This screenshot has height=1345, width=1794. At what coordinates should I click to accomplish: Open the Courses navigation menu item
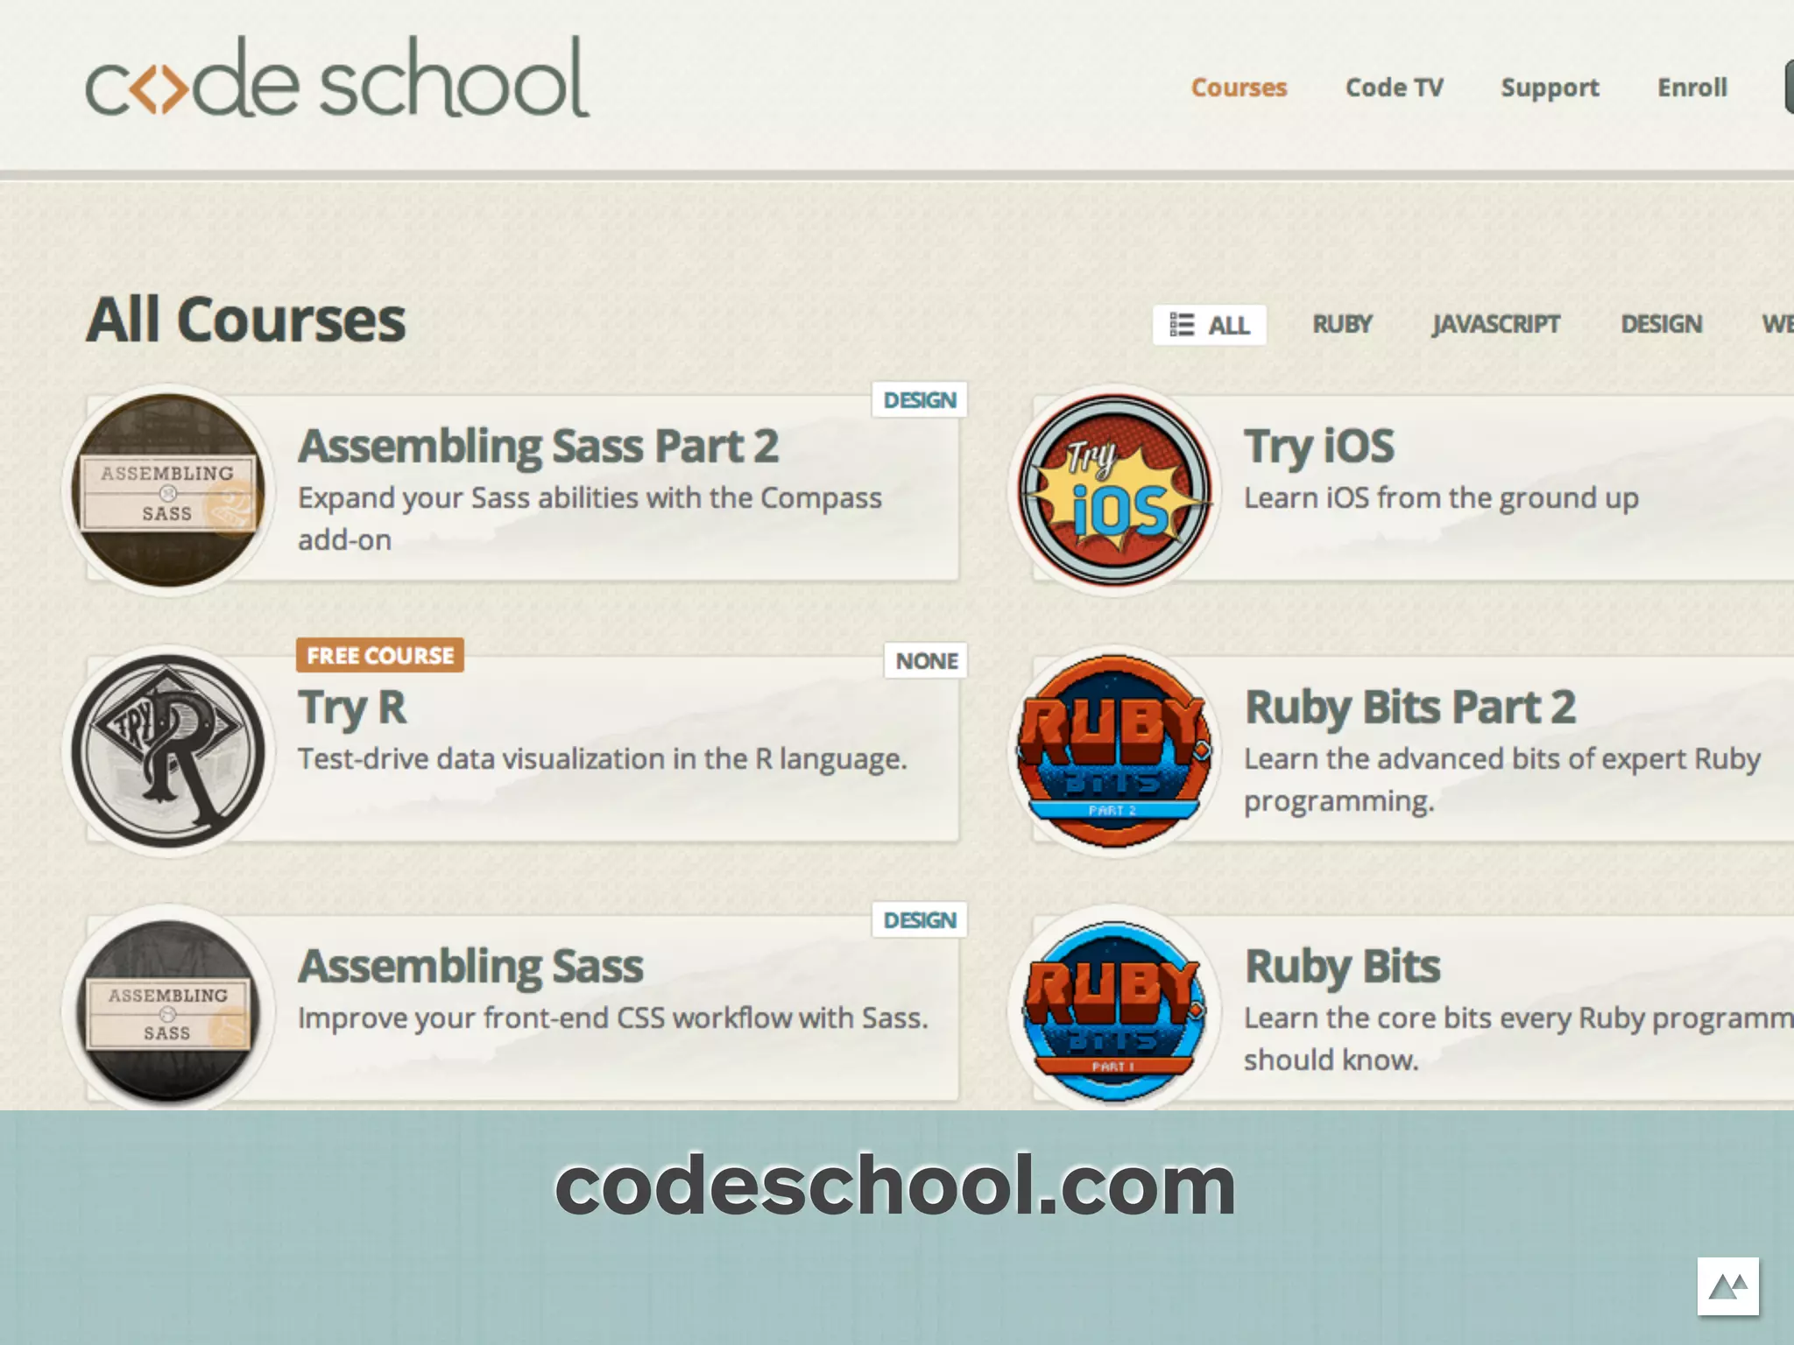[1239, 88]
